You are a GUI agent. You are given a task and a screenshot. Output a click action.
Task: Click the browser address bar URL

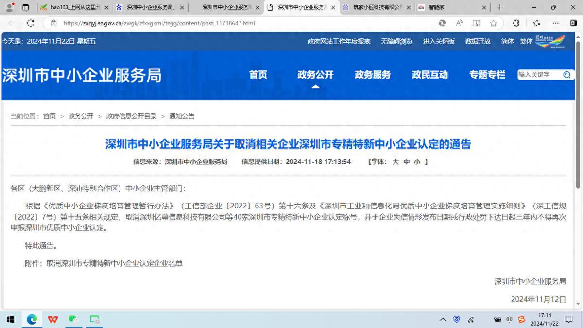click(x=159, y=23)
